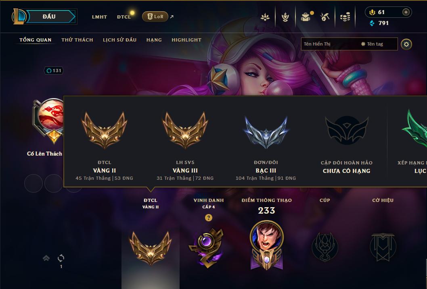
Task: Open the HIGHLIGHT tab
Action: 186,40
